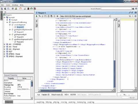The width and height of the screenshot is (138, 104).
Task: Open the jetty log tab
Action: tap(56, 102)
